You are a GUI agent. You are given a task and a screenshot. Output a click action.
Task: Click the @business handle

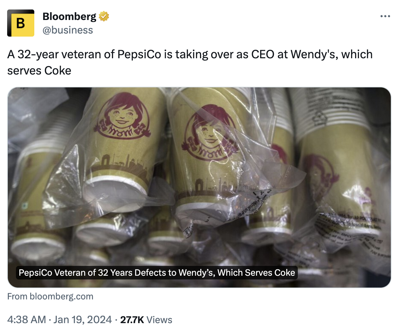(x=68, y=30)
